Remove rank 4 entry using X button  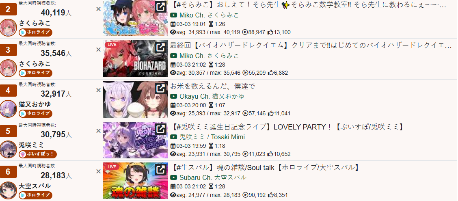coord(98,90)
